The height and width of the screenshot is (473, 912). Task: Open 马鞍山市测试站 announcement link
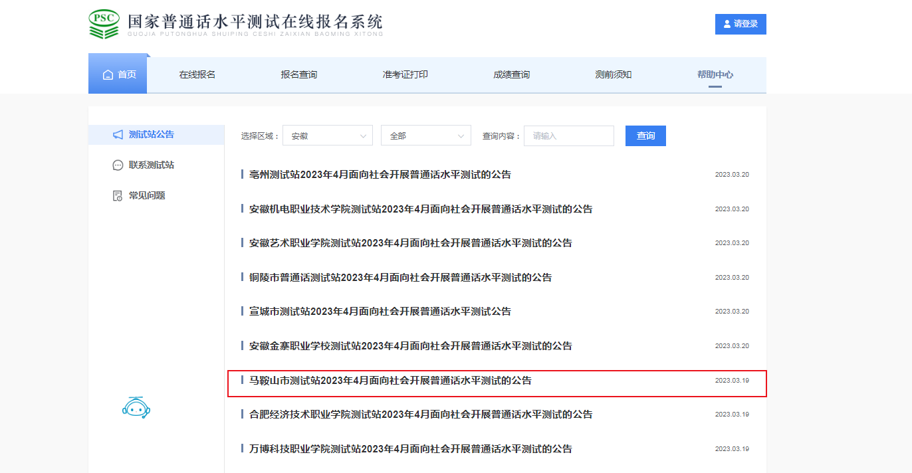click(x=390, y=381)
